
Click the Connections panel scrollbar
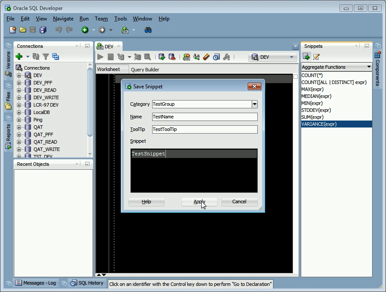point(90,102)
